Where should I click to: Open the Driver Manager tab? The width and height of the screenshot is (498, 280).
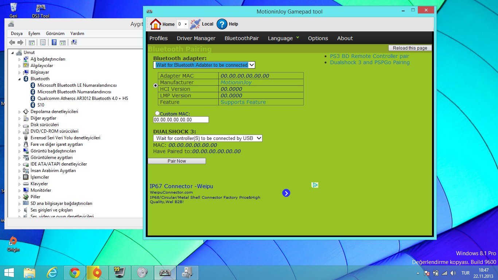(x=196, y=38)
